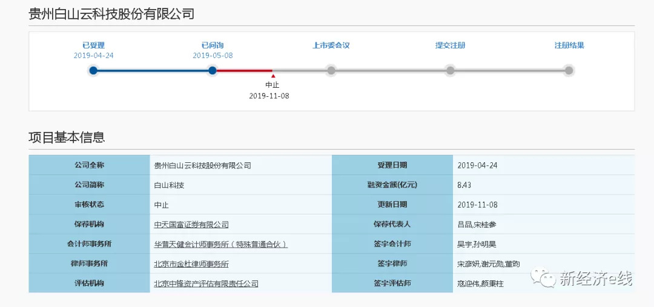This screenshot has width=654, height=307.
Task: Click the 审核状态 header cell
Action: click(x=89, y=205)
